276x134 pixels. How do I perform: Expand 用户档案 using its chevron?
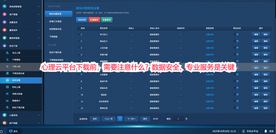click(39, 123)
